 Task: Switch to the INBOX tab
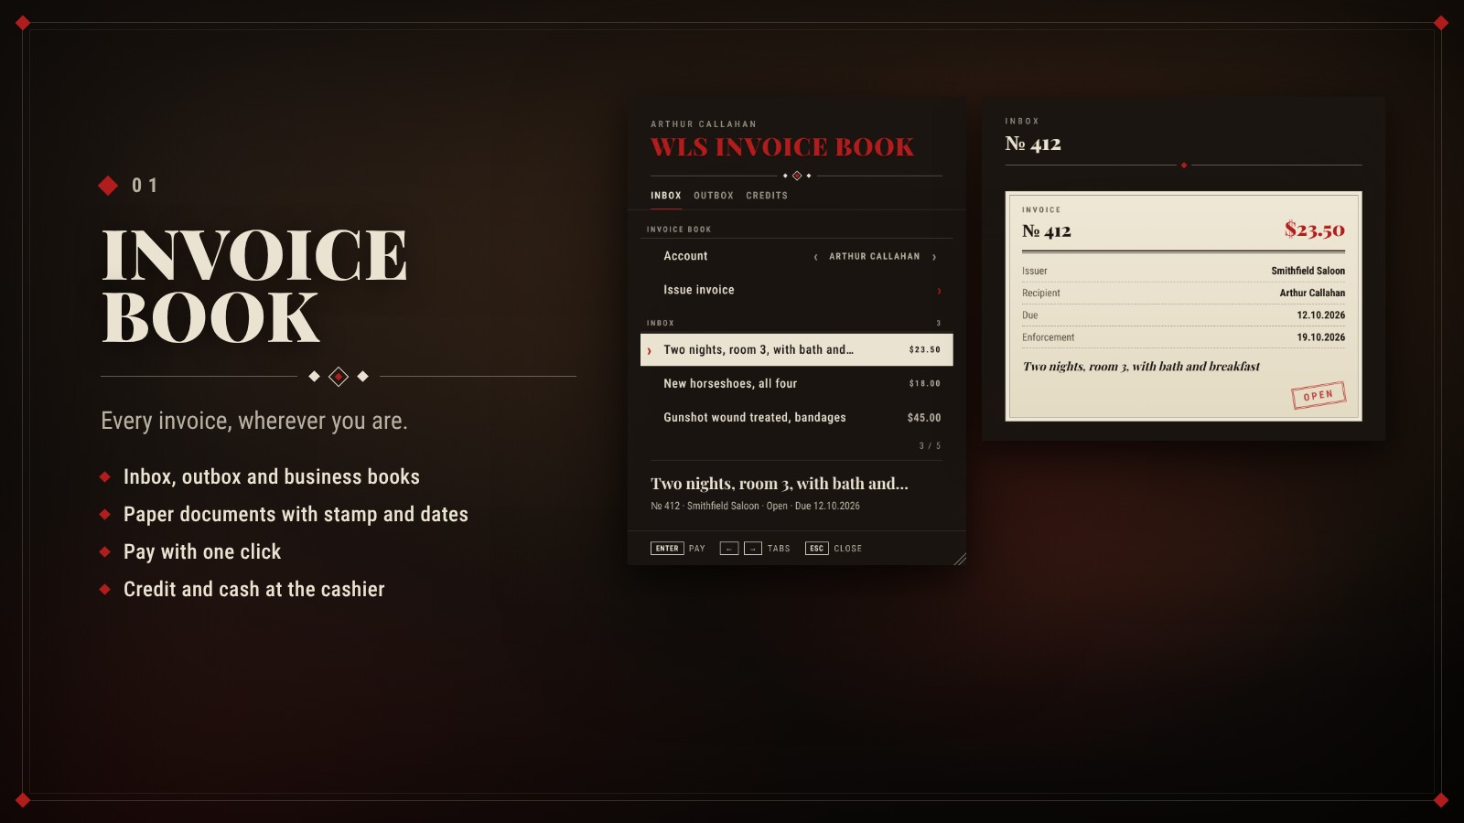click(665, 196)
